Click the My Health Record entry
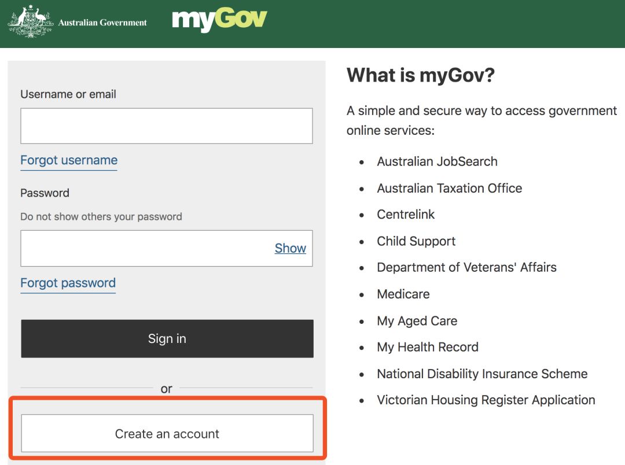Image resolution: width=625 pixels, height=465 pixels. [x=428, y=347]
